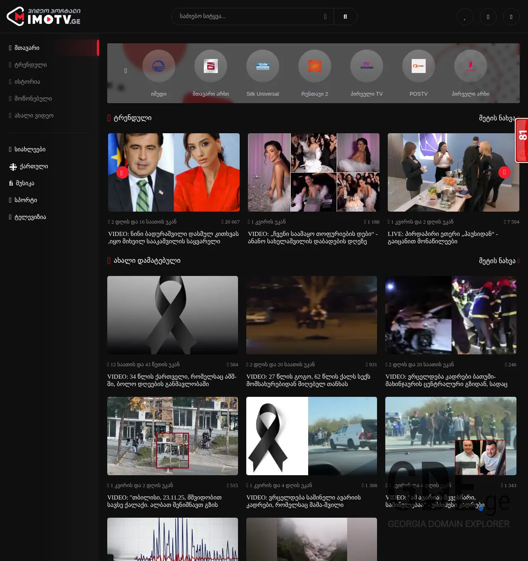Select the იმედი channel icon
This screenshot has height=561, width=528.
(159, 66)
